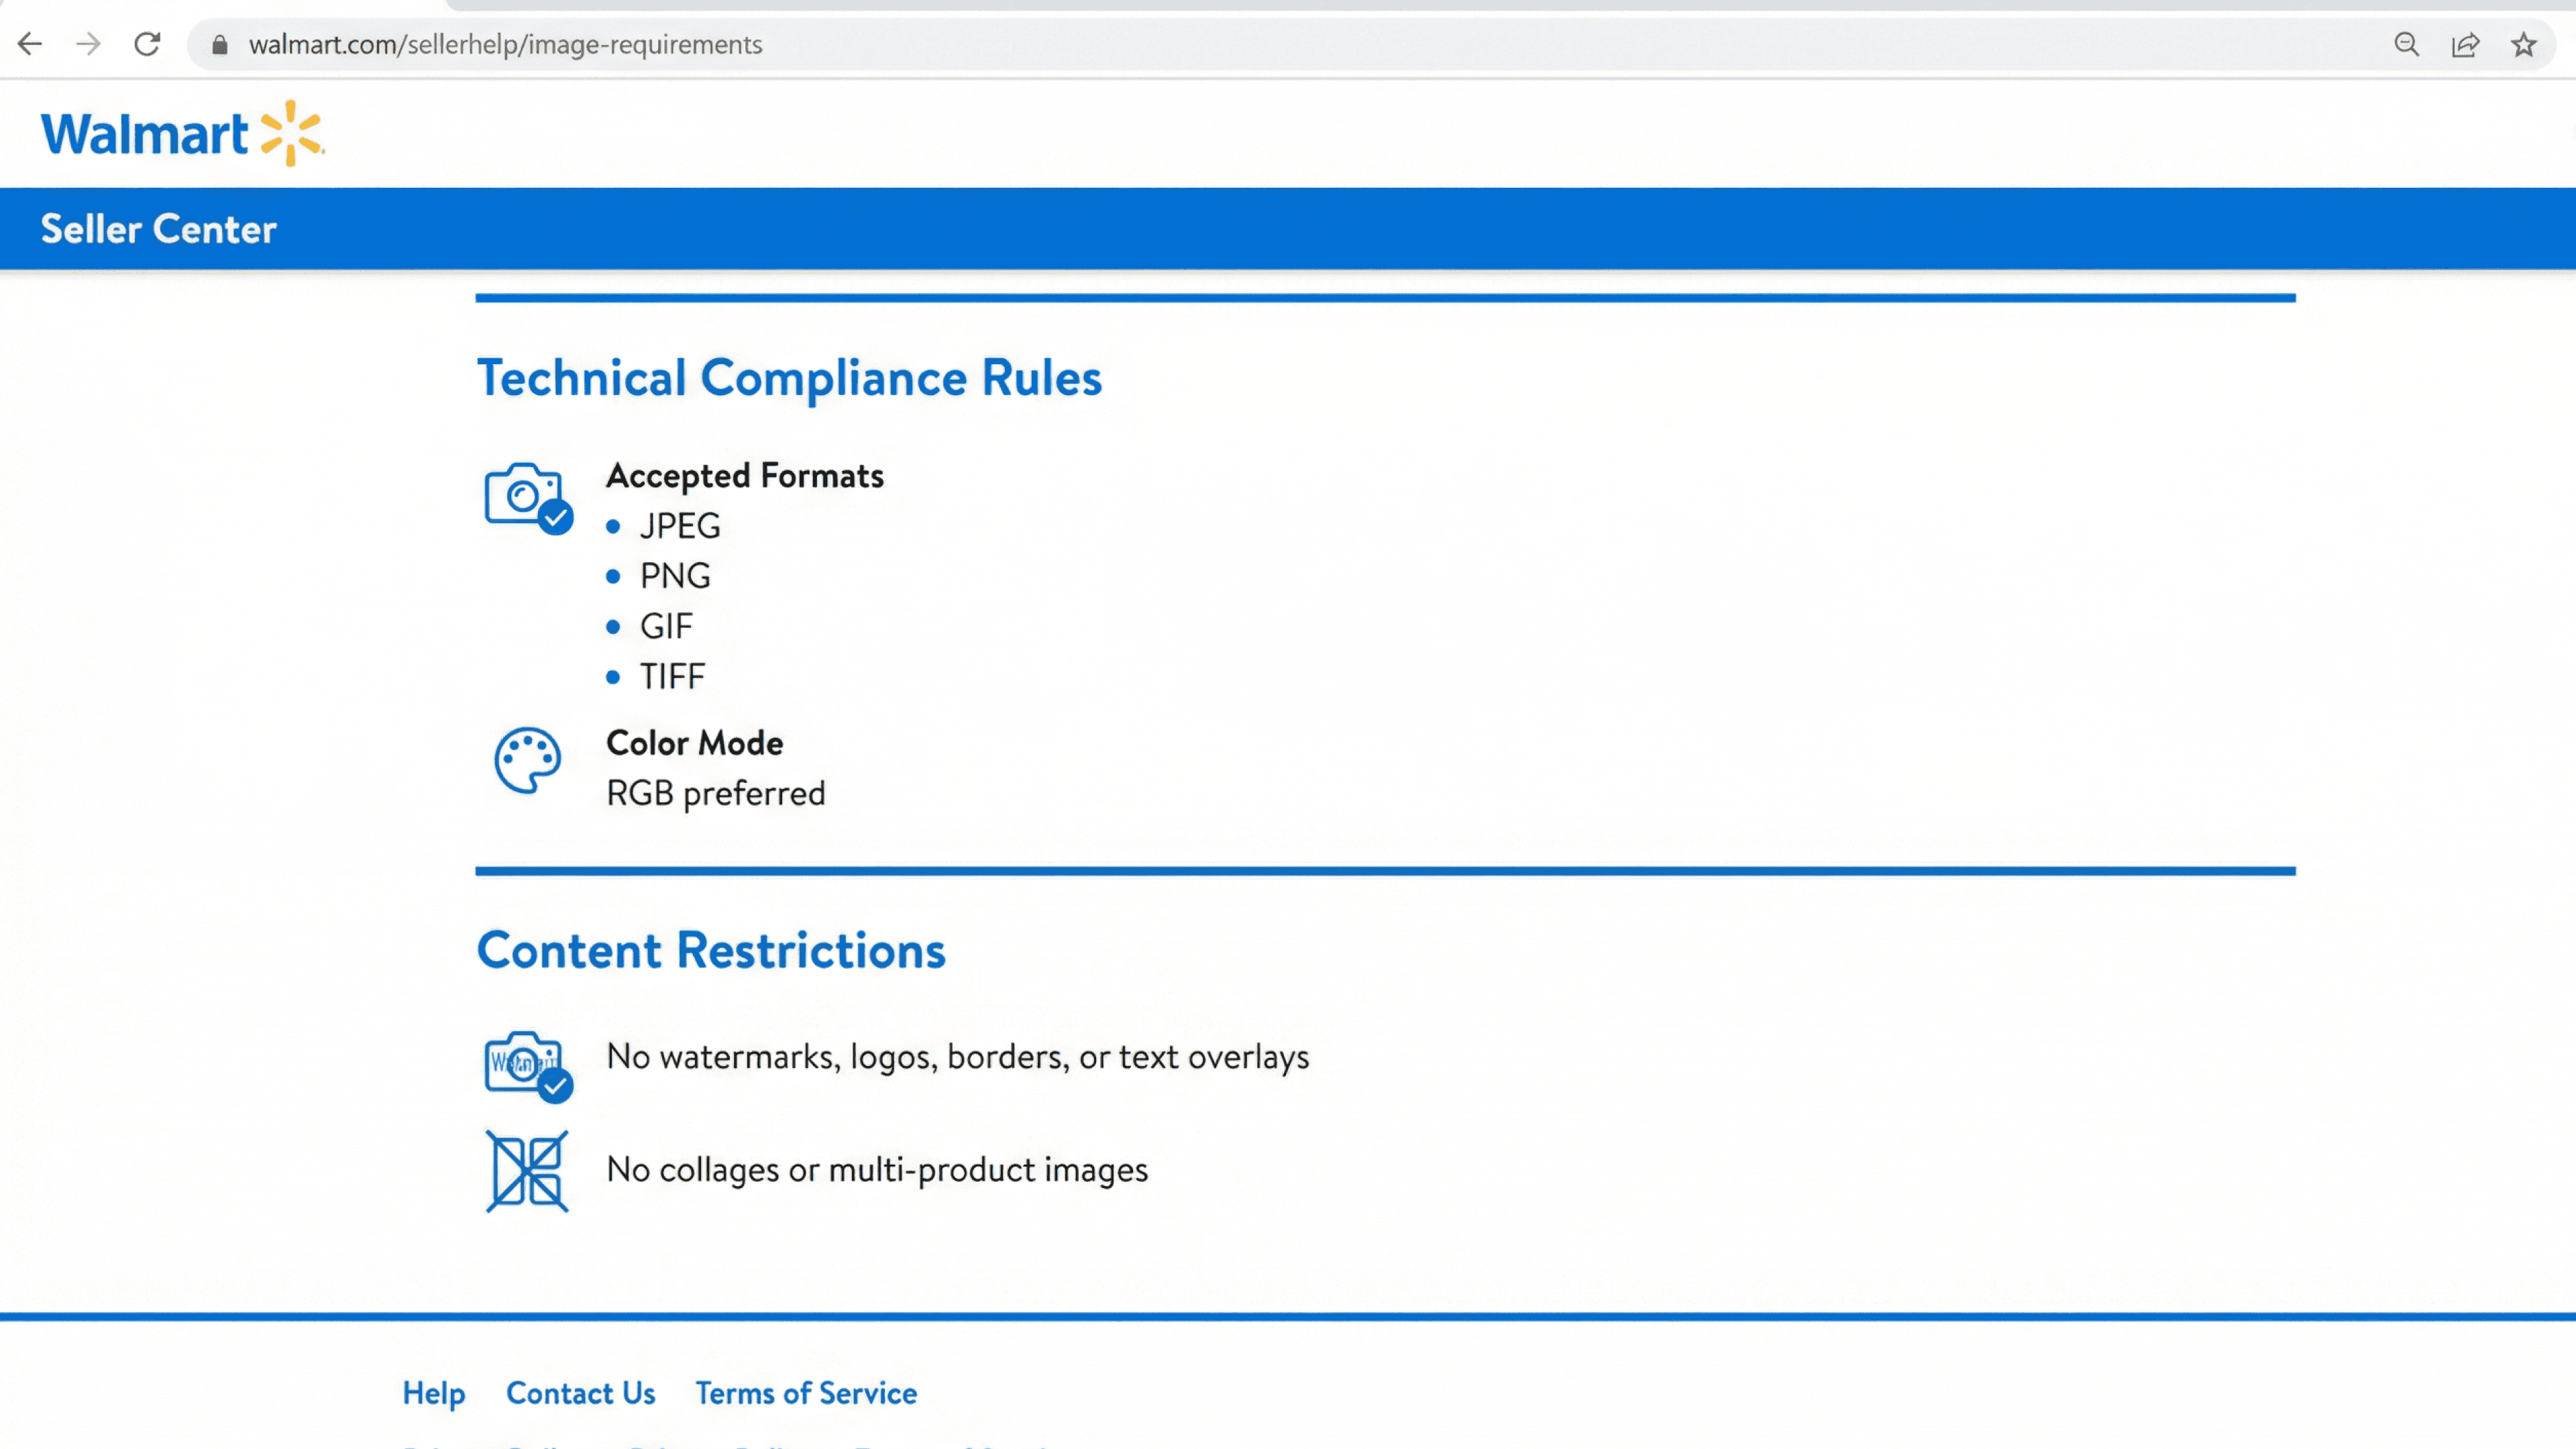Click the Seller Center banner title
Viewport: 2576px width, 1449px height.
(x=158, y=229)
